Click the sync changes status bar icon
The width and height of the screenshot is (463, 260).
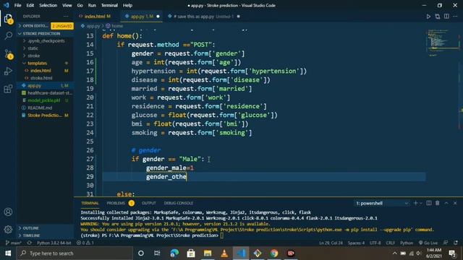pyautogui.click(x=29, y=243)
